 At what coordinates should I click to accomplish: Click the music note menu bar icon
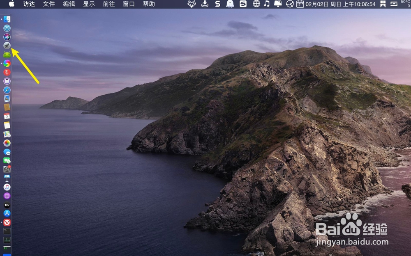pyautogui.click(x=267, y=4)
